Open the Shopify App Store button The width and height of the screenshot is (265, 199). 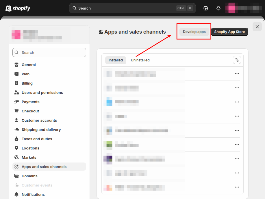[229, 32]
